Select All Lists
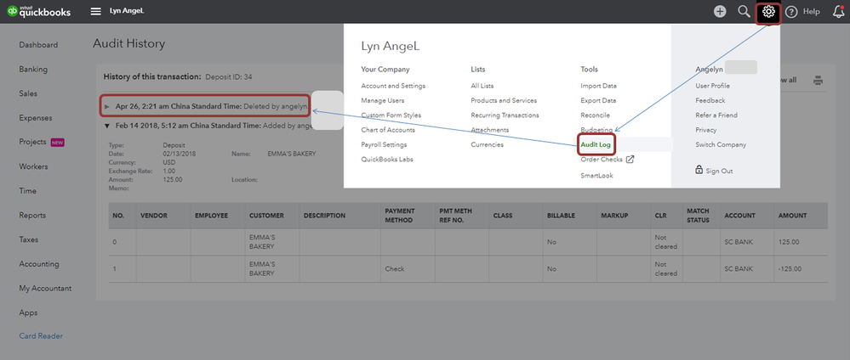Screen dimensions: 850x360 482,86
